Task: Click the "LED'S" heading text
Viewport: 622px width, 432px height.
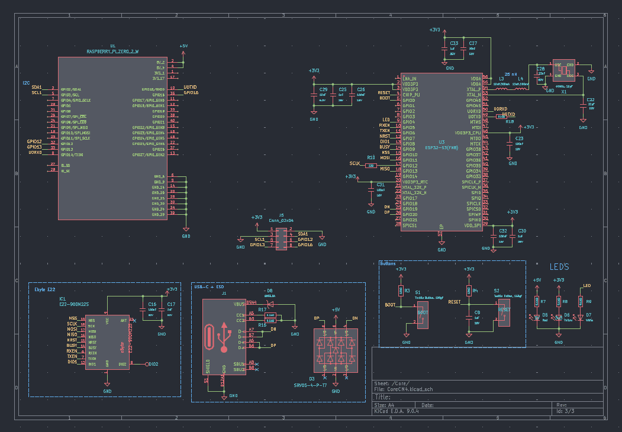Action: (559, 266)
